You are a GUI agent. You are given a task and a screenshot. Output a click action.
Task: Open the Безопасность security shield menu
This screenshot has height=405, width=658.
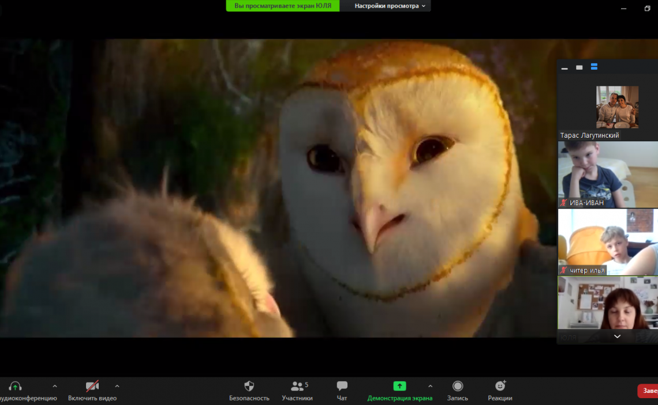point(249,390)
